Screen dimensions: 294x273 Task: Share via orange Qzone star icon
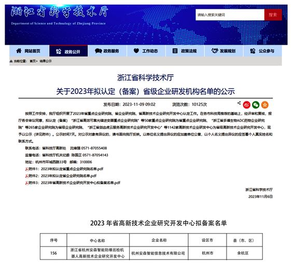pyautogui.click(x=265, y=105)
